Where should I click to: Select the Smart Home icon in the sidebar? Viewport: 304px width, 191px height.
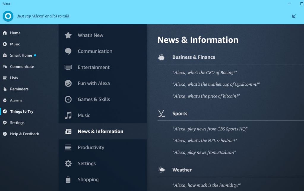click(x=4, y=55)
